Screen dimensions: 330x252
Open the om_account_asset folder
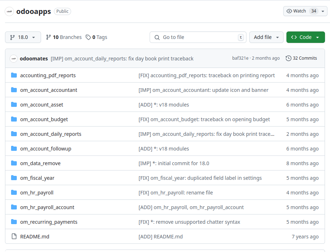(x=42, y=105)
